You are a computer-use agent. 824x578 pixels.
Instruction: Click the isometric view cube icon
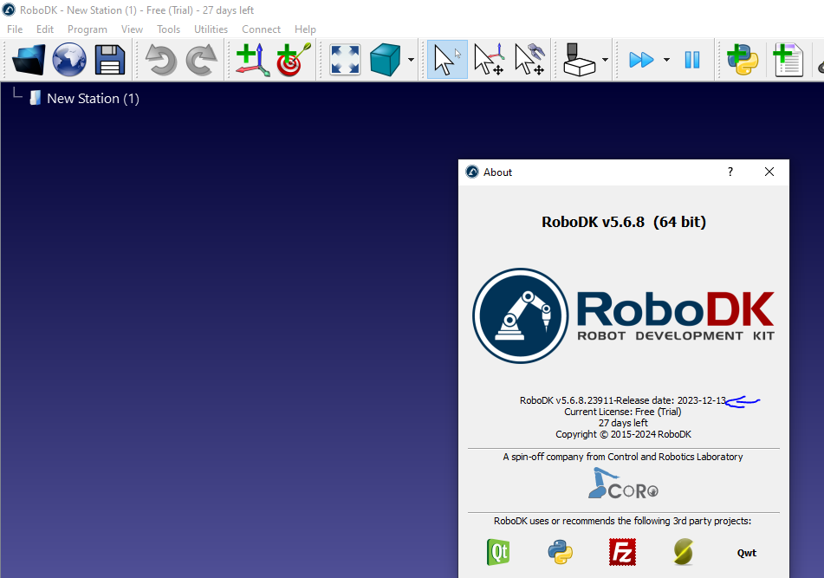tap(386, 60)
